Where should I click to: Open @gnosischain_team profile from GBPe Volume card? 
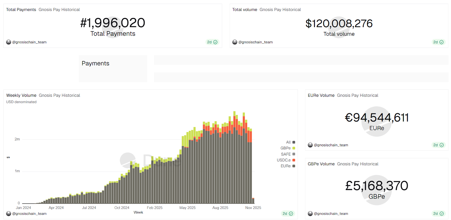[331, 214]
